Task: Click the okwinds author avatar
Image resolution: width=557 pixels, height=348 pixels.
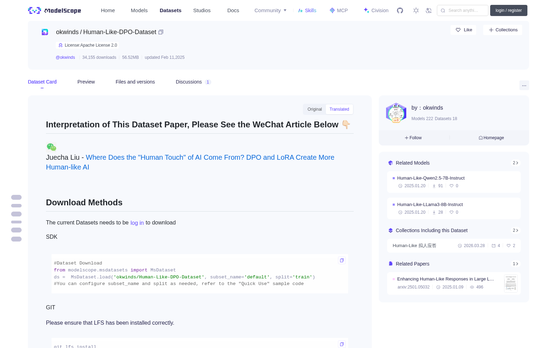Action: click(396, 113)
